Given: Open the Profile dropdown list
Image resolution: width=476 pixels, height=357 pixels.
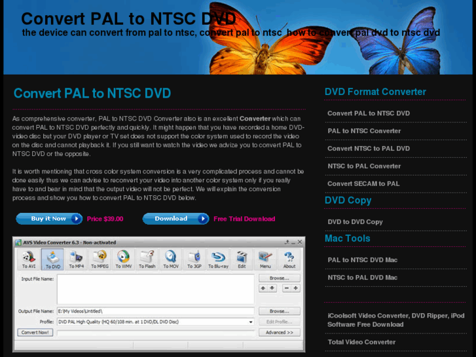Looking at the screenshot, I should click(251, 322).
